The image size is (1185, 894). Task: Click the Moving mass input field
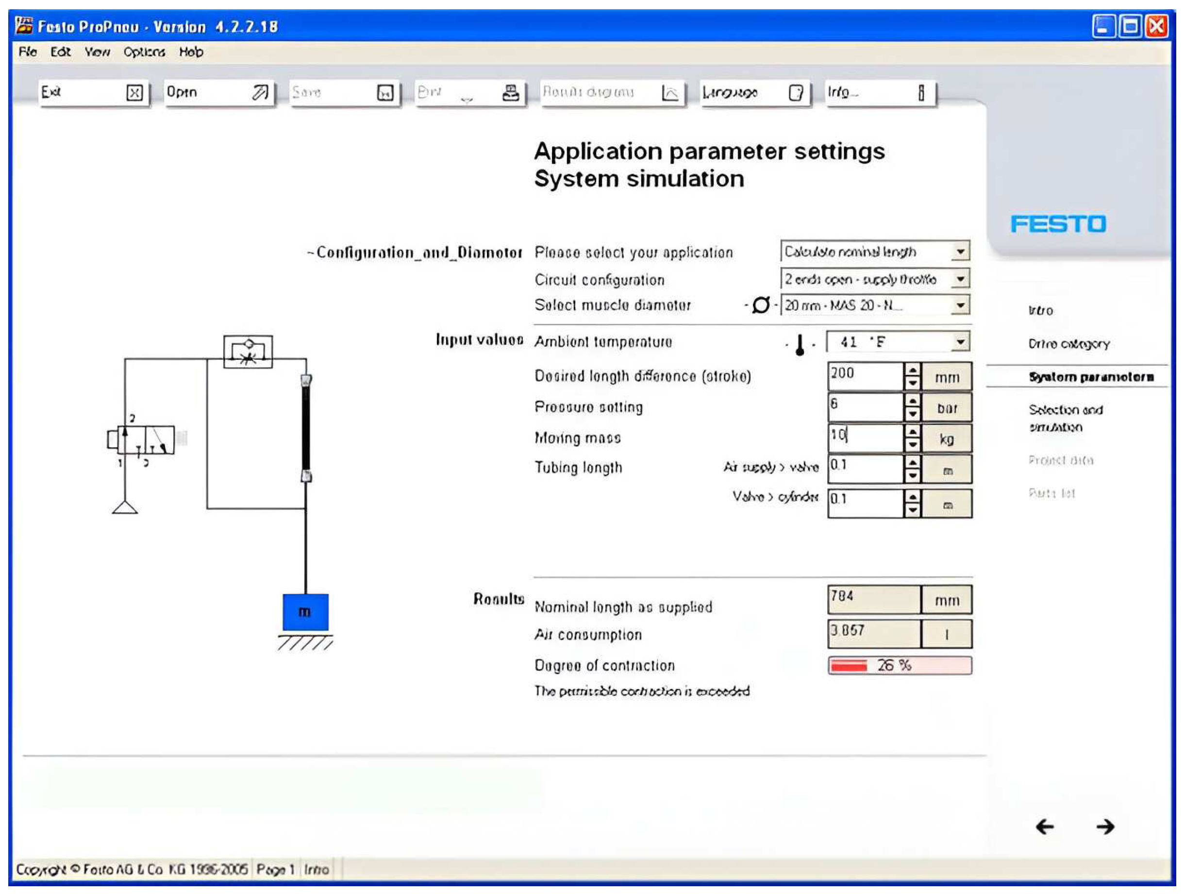(x=866, y=439)
